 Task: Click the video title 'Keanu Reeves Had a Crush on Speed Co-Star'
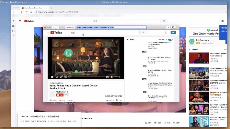point(74,87)
